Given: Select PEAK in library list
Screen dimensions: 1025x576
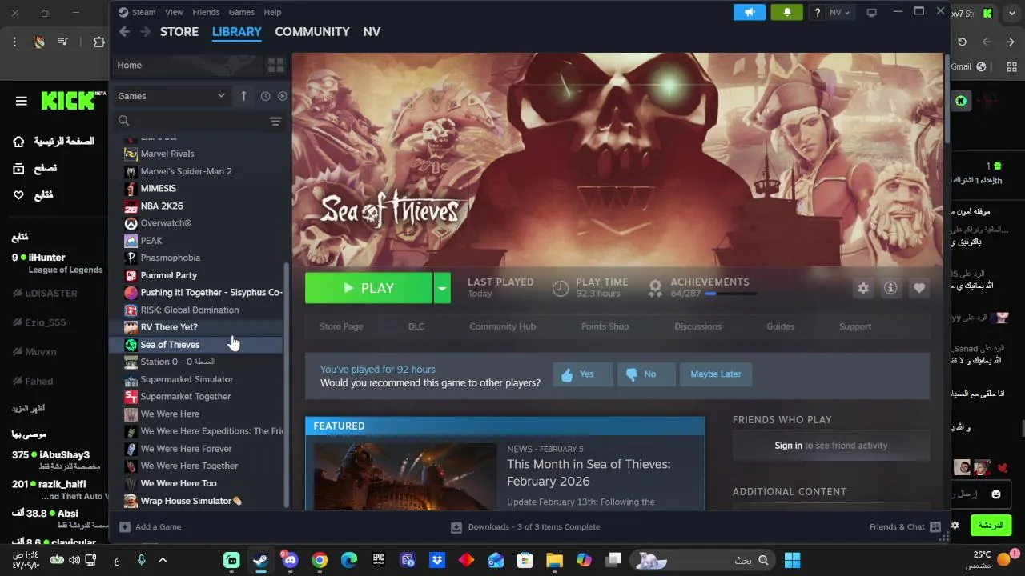Looking at the screenshot, I should pyautogui.click(x=151, y=241).
